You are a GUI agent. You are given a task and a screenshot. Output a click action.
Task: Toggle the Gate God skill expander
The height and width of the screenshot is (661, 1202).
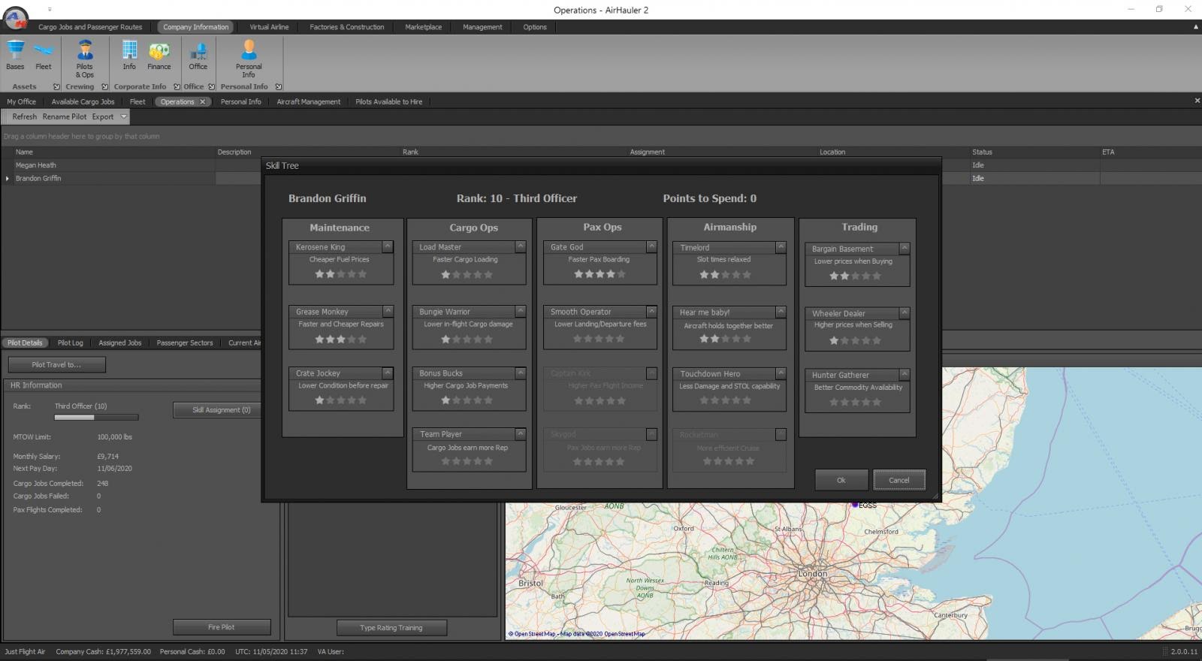pos(651,246)
